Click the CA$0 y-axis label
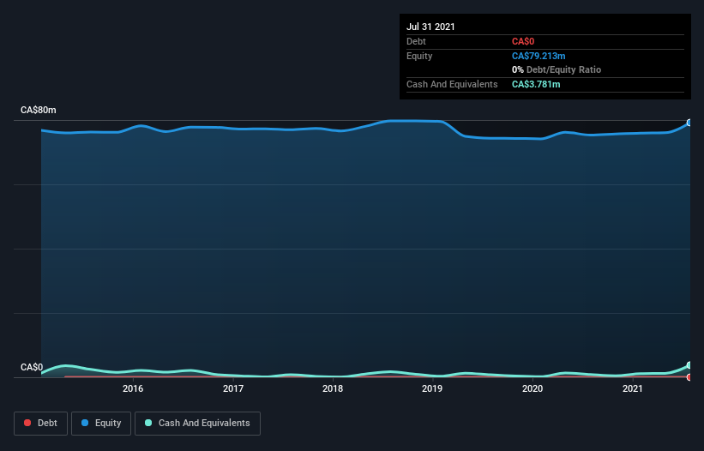 click(x=32, y=367)
